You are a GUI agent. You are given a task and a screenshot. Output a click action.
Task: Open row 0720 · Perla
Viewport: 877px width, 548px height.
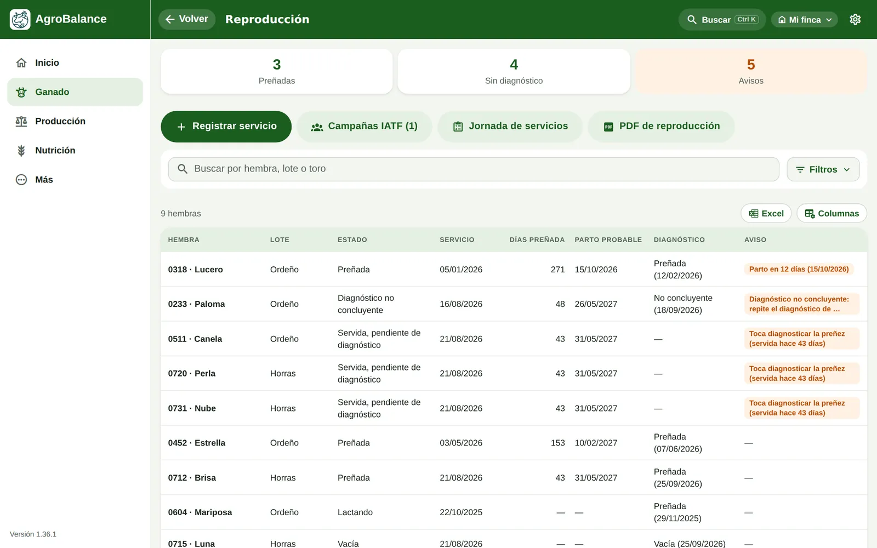point(514,374)
